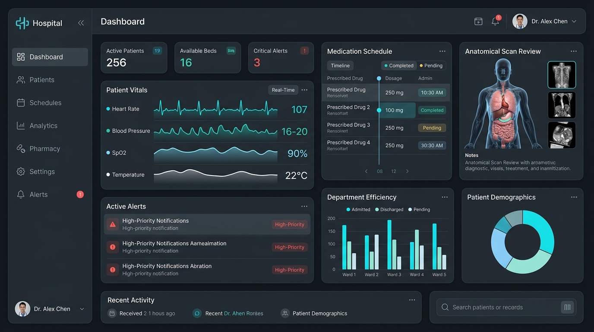Click the bed icon on Available Beds card
Viewport: 594px width, 332px height.
[x=231, y=51]
